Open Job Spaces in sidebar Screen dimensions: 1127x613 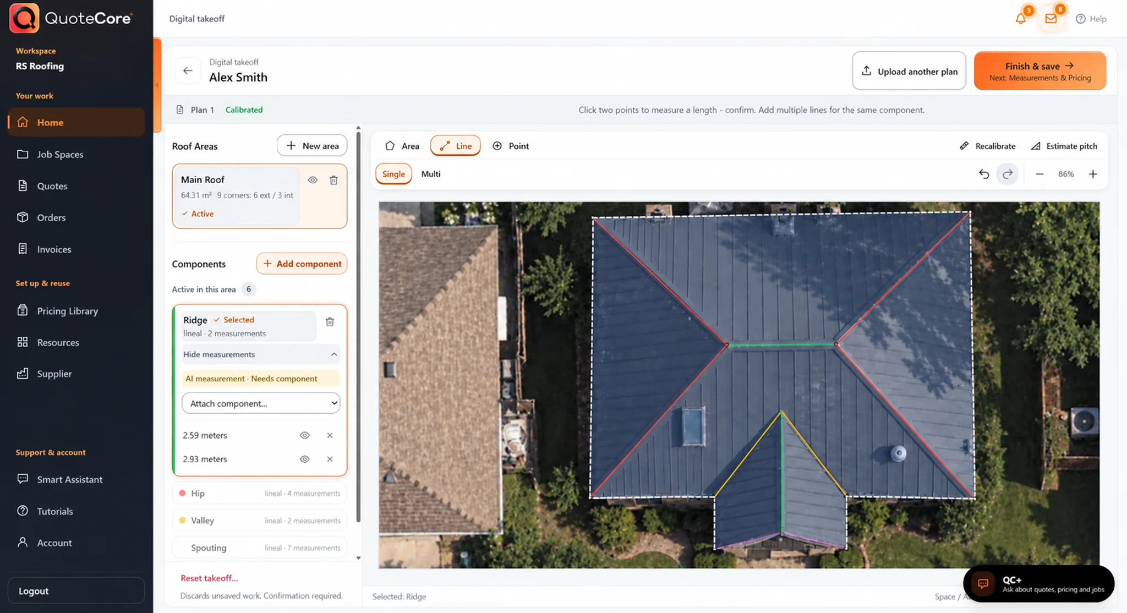[x=76, y=154]
